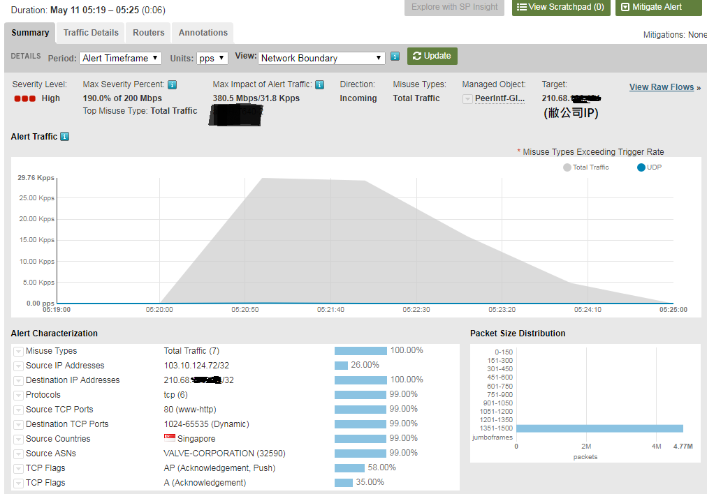Image resolution: width=707 pixels, height=494 pixels.
Task: Open the Units dropdown set to pps
Action: (212, 58)
